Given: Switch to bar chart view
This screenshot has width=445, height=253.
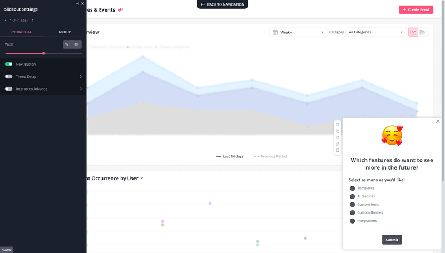Looking at the screenshot, I should coord(423,32).
